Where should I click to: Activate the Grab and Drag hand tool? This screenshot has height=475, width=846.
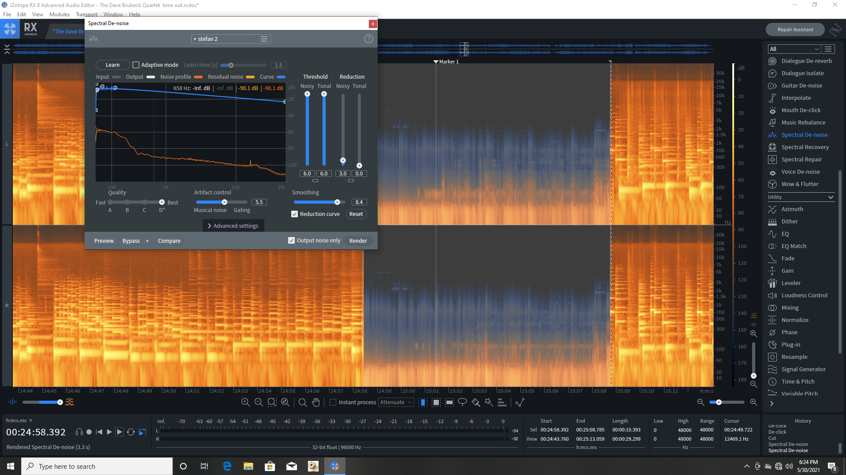coord(316,402)
